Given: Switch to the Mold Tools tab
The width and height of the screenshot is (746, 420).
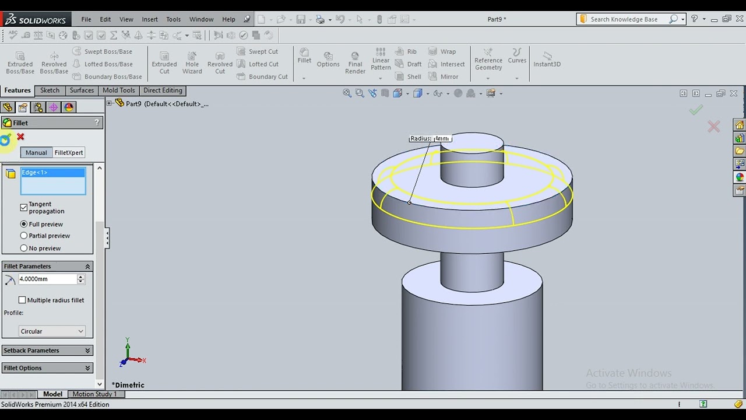Looking at the screenshot, I should (118, 90).
